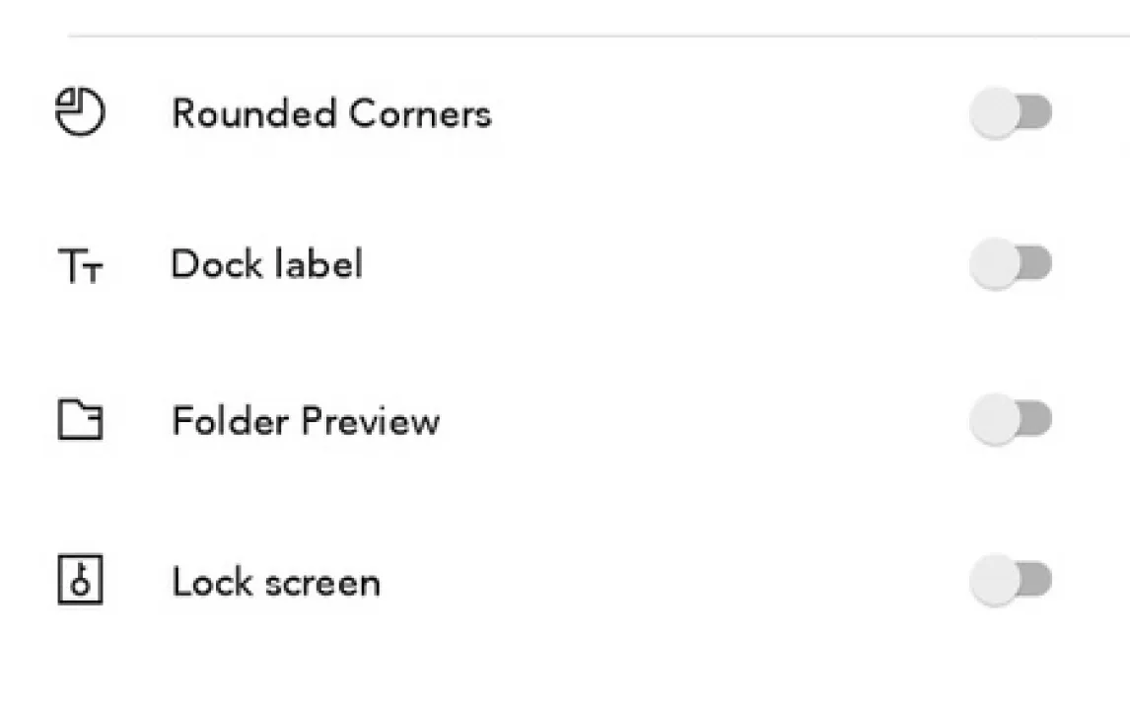Click the Dock label text-size icon
The width and height of the screenshot is (1130, 706).
tap(79, 266)
